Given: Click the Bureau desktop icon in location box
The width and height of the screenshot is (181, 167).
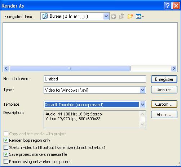Looking at the screenshot, I should tap(45, 16).
